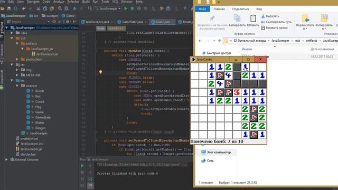The image size is (338, 190).
Task: Click the Cut scissors icon in IntelliJ toolbar
Action: 39,8
